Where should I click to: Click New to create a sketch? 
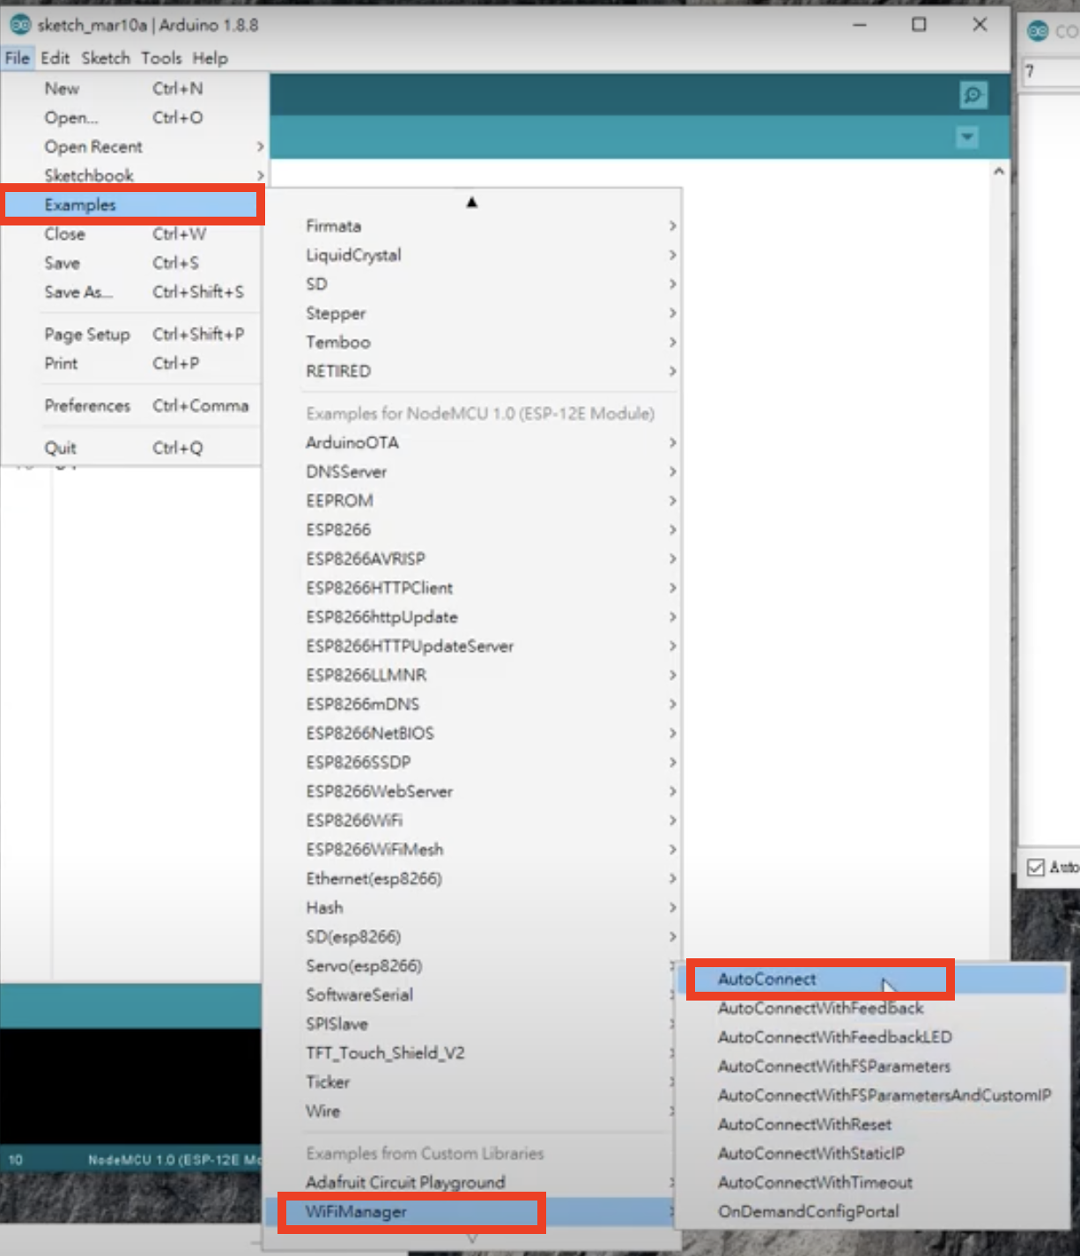(x=62, y=88)
